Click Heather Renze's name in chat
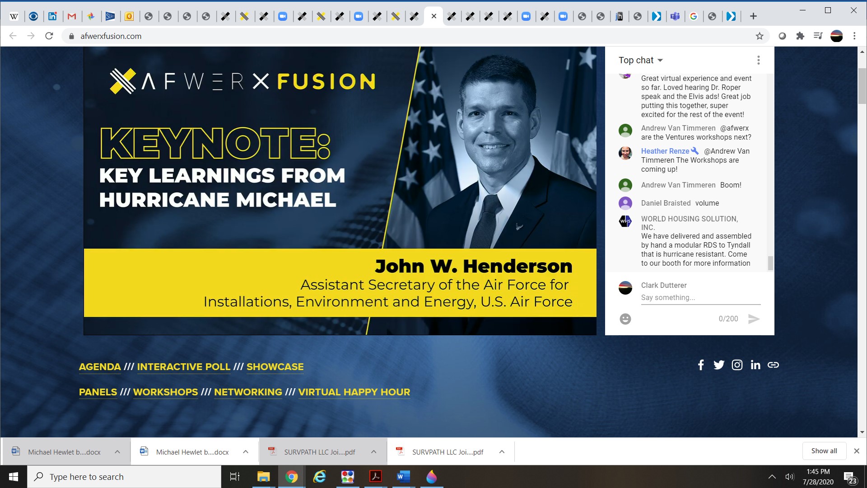 [665, 151]
